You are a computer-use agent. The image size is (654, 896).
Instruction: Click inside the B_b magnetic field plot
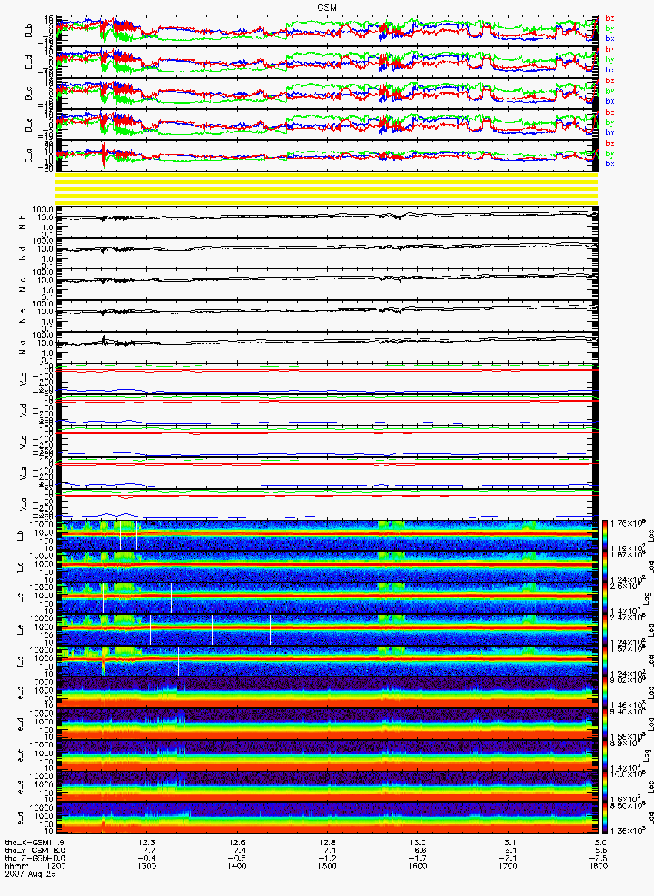327,31
